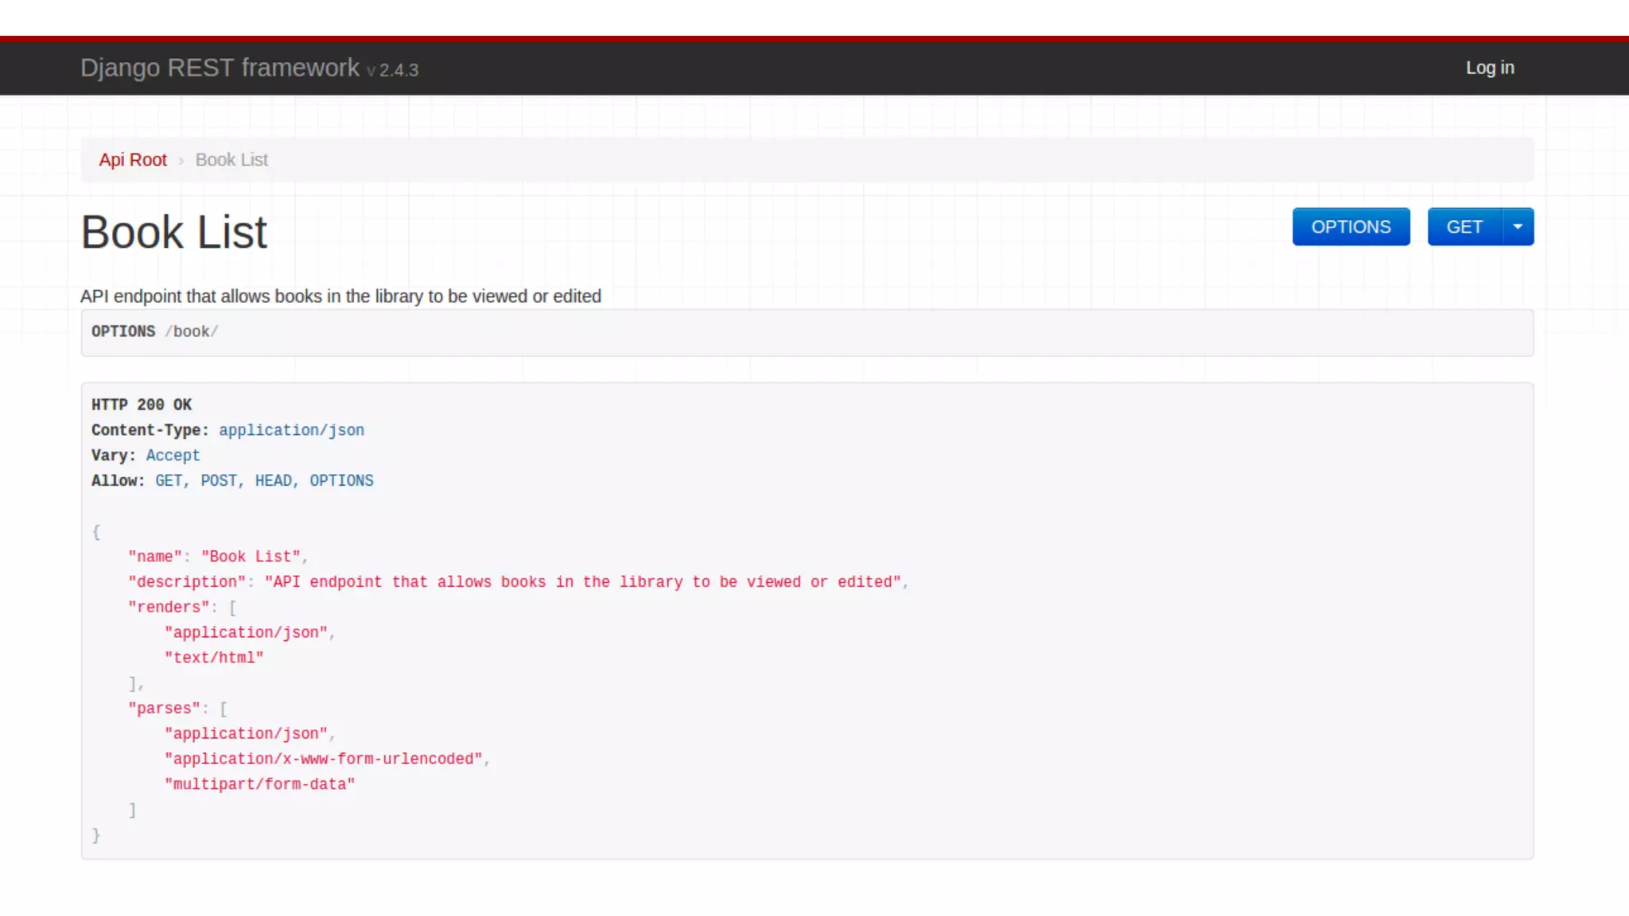Go to Api Root breadcrumb

(133, 160)
